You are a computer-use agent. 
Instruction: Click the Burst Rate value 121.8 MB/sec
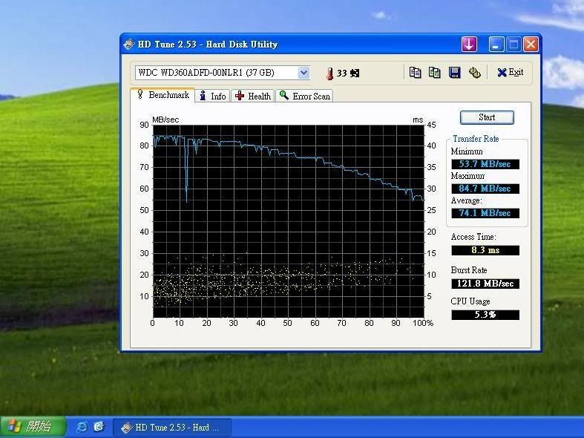(x=485, y=284)
